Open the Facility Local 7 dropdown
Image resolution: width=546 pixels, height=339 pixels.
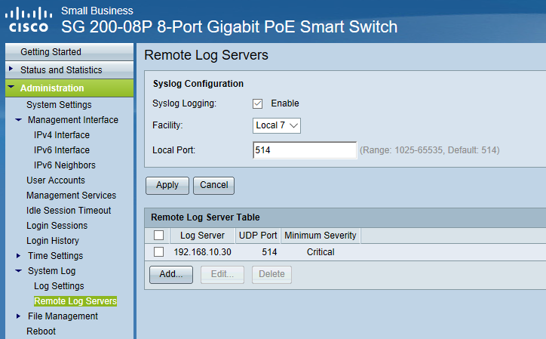tap(277, 125)
